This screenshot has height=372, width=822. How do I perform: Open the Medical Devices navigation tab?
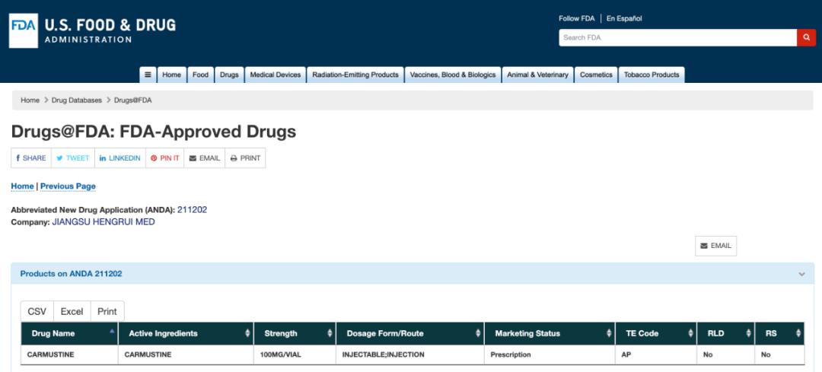[x=276, y=75]
